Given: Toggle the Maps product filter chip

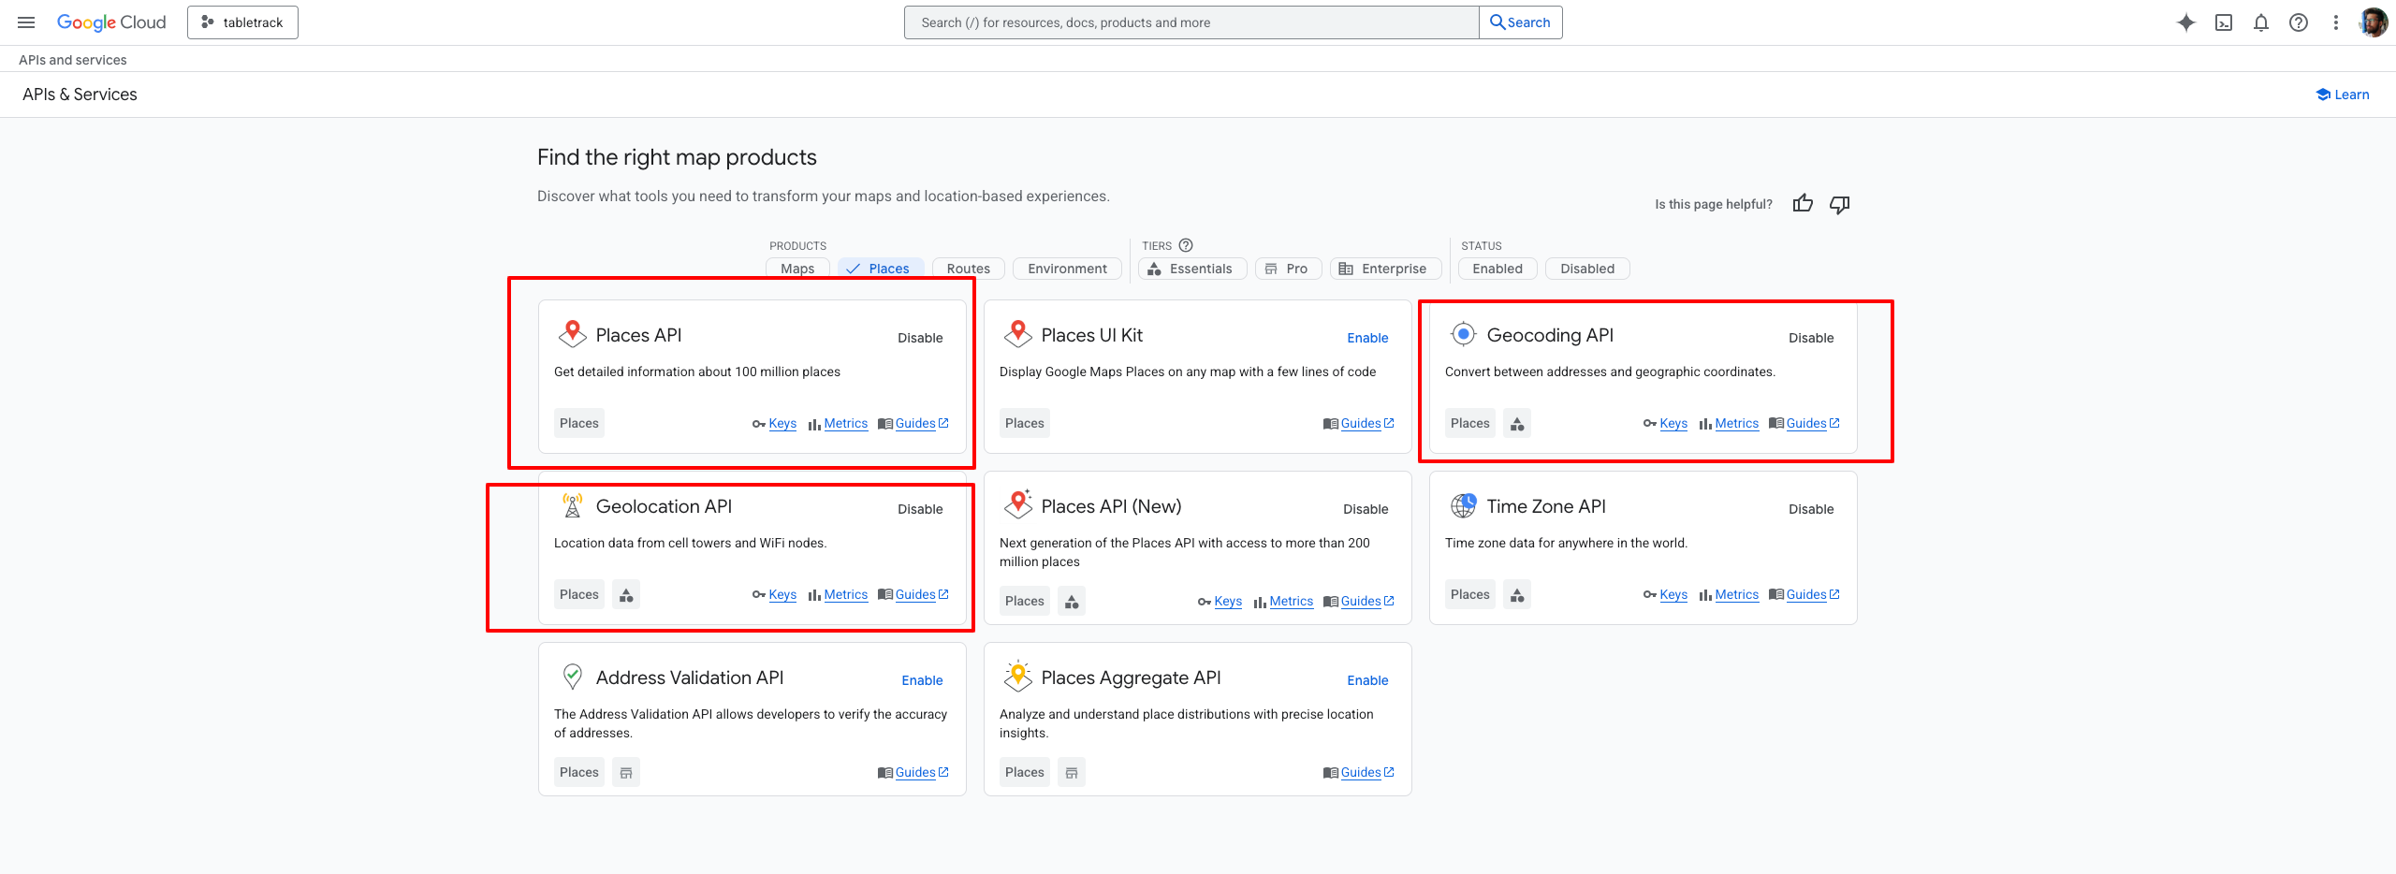Looking at the screenshot, I should 797,269.
